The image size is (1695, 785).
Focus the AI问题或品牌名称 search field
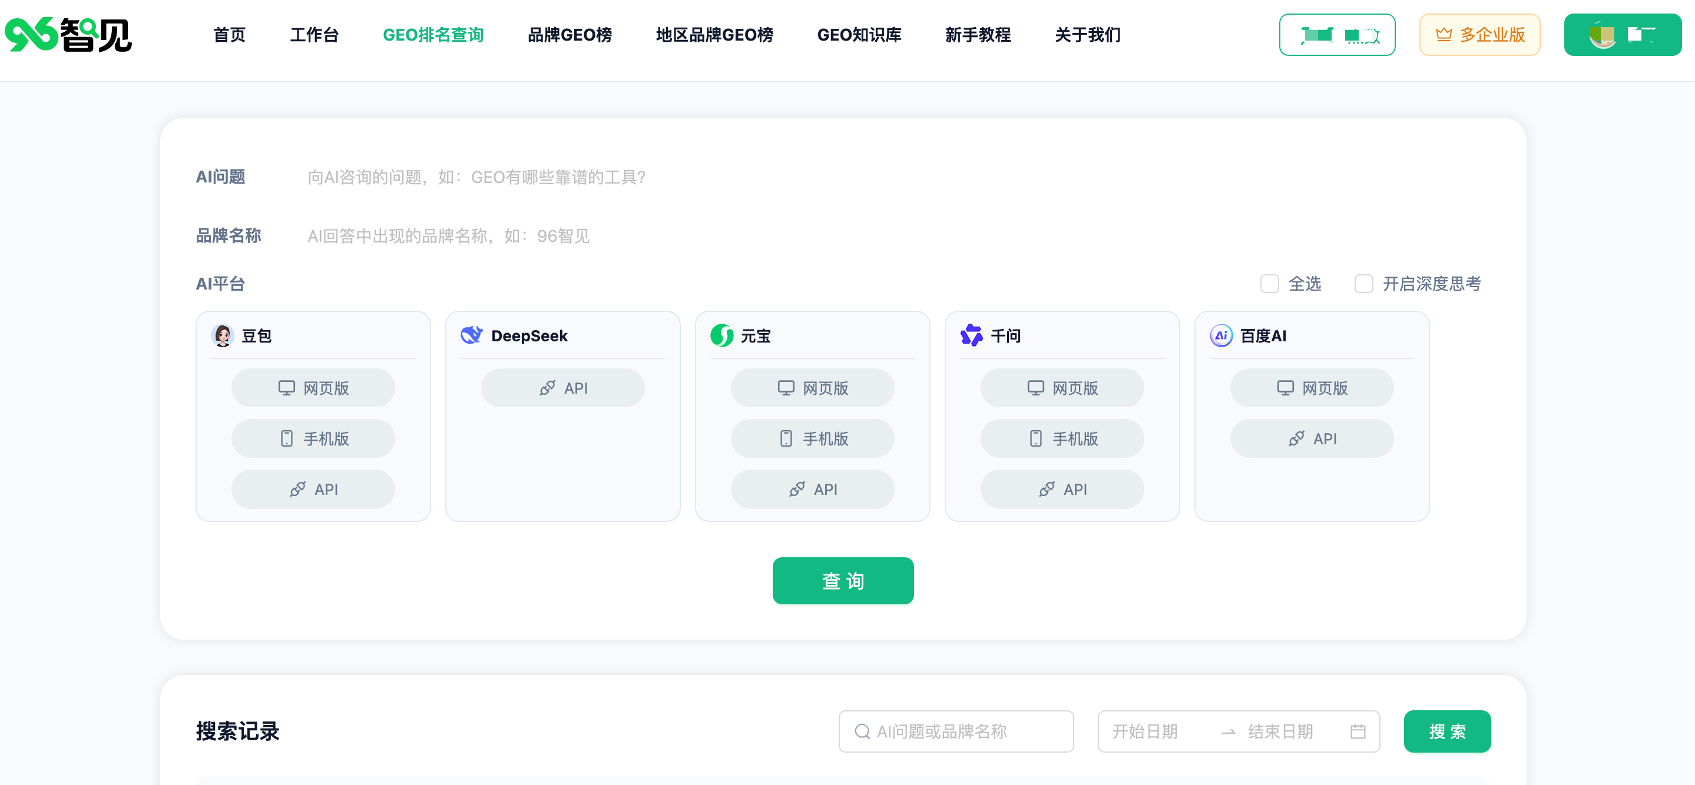[x=956, y=731]
